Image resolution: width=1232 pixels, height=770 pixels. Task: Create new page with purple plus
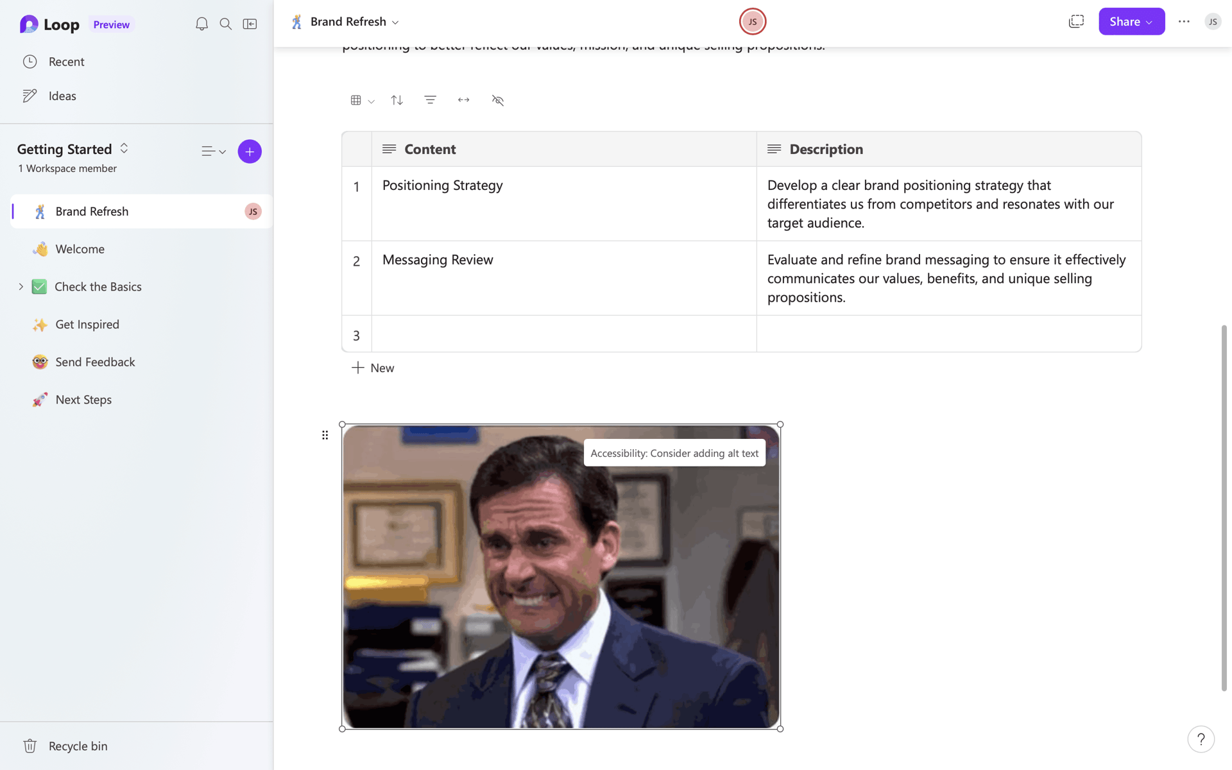[250, 151]
